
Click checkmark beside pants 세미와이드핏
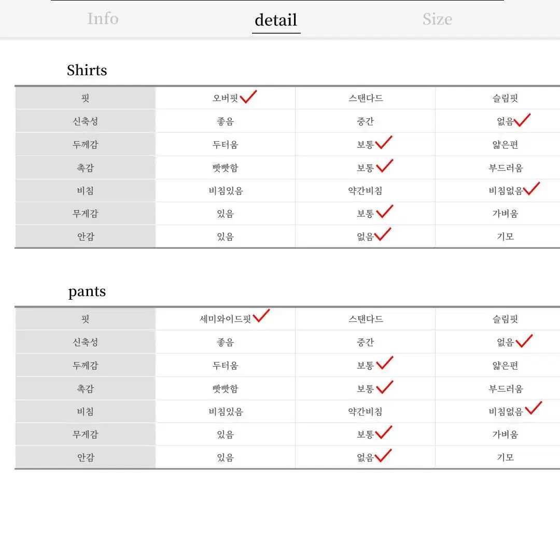tap(261, 316)
